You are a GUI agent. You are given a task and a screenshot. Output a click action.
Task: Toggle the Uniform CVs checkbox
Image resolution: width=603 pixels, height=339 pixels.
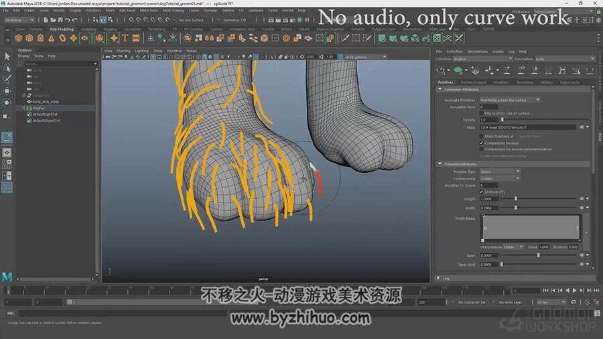pos(482,192)
